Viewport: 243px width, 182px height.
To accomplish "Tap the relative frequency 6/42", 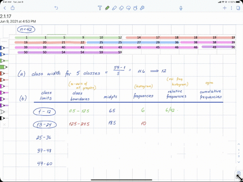I will tap(170, 110).
